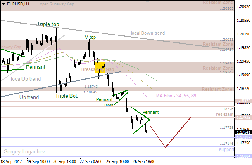Click the V-top pattern label
Viewport: 252px width, 165px height.
[90, 37]
